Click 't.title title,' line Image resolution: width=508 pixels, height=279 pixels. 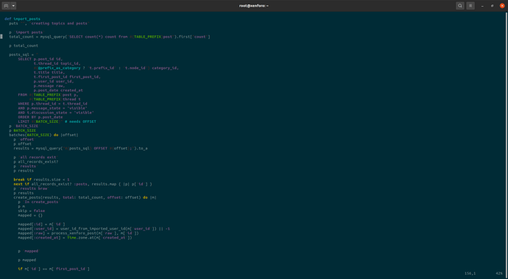pyautogui.click(x=49, y=73)
